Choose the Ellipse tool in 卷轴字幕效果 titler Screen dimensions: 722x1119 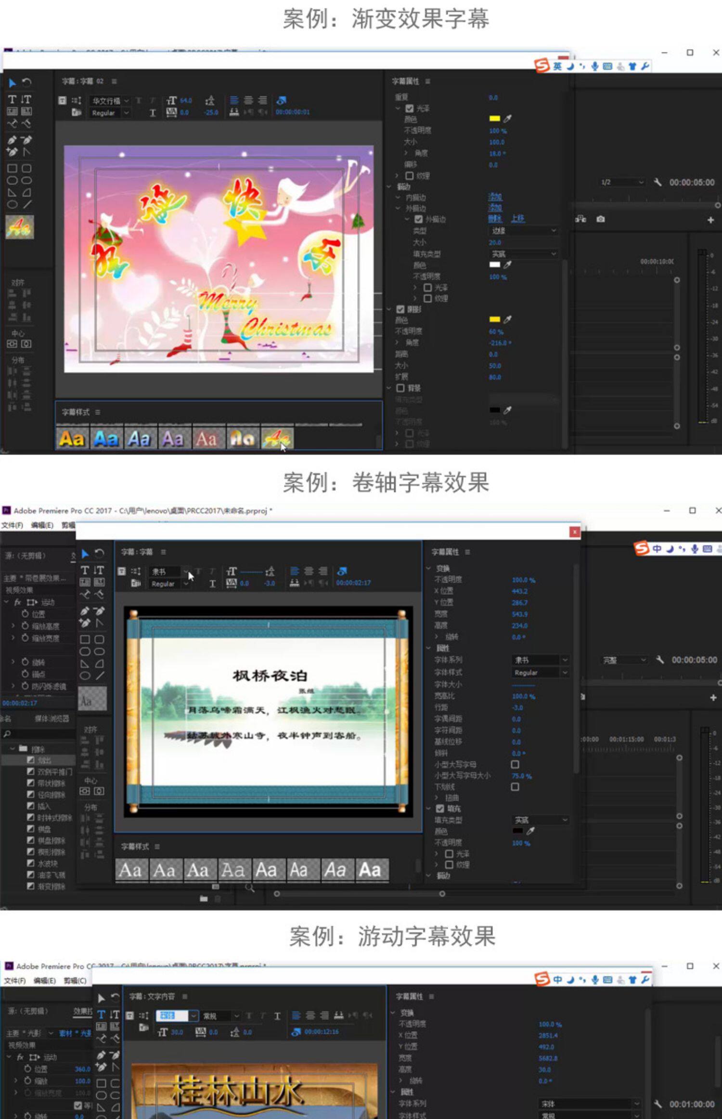(x=85, y=676)
